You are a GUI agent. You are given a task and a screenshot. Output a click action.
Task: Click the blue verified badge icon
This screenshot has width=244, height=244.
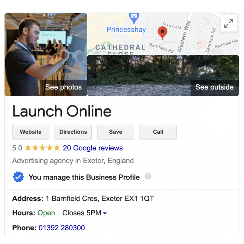pyautogui.click(x=18, y=177)
